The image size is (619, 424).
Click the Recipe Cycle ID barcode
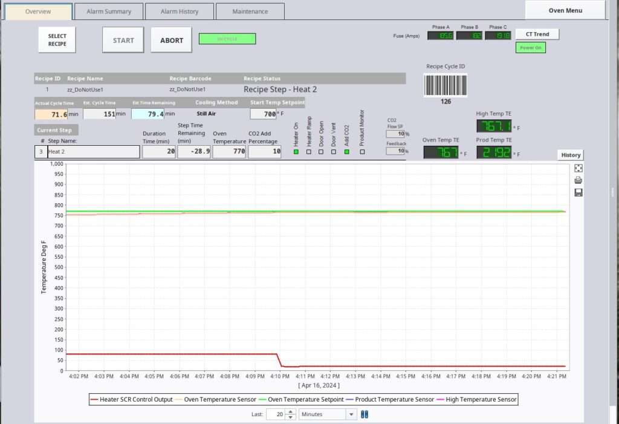click(446, 85)
